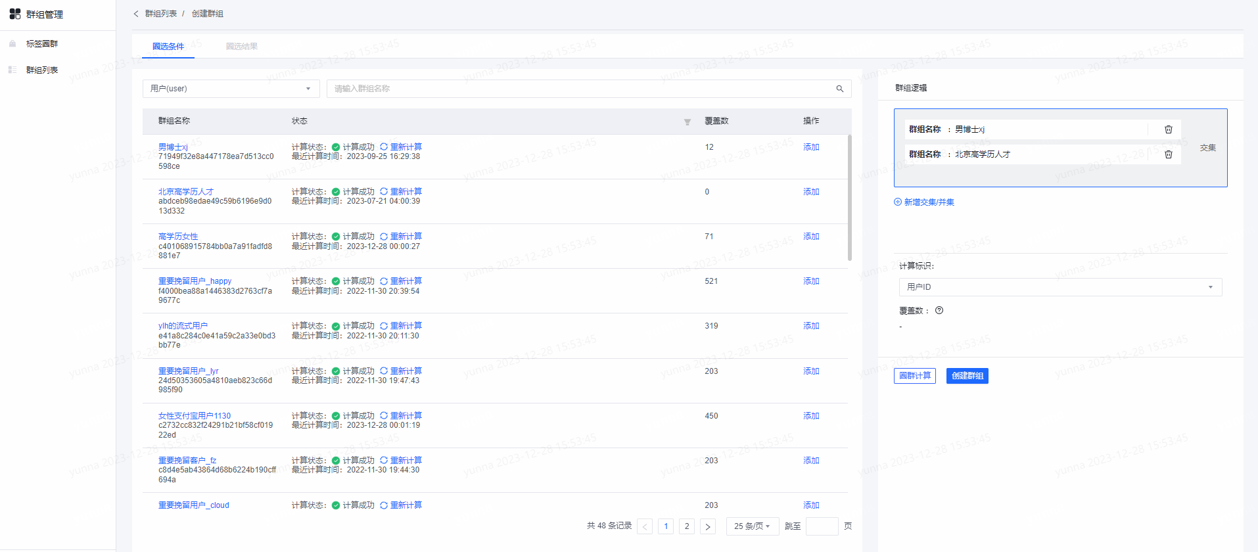Switch to the 圈选结果 tab
The height and width of the screenshot is (552, 1258).
pyautogui.click(x=242, y=47)
